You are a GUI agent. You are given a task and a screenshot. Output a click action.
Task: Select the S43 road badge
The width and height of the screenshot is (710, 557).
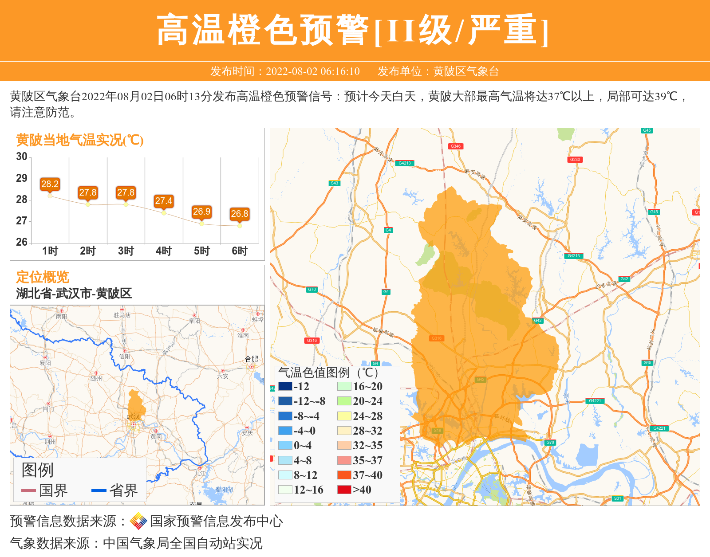(x=334, y=183)
